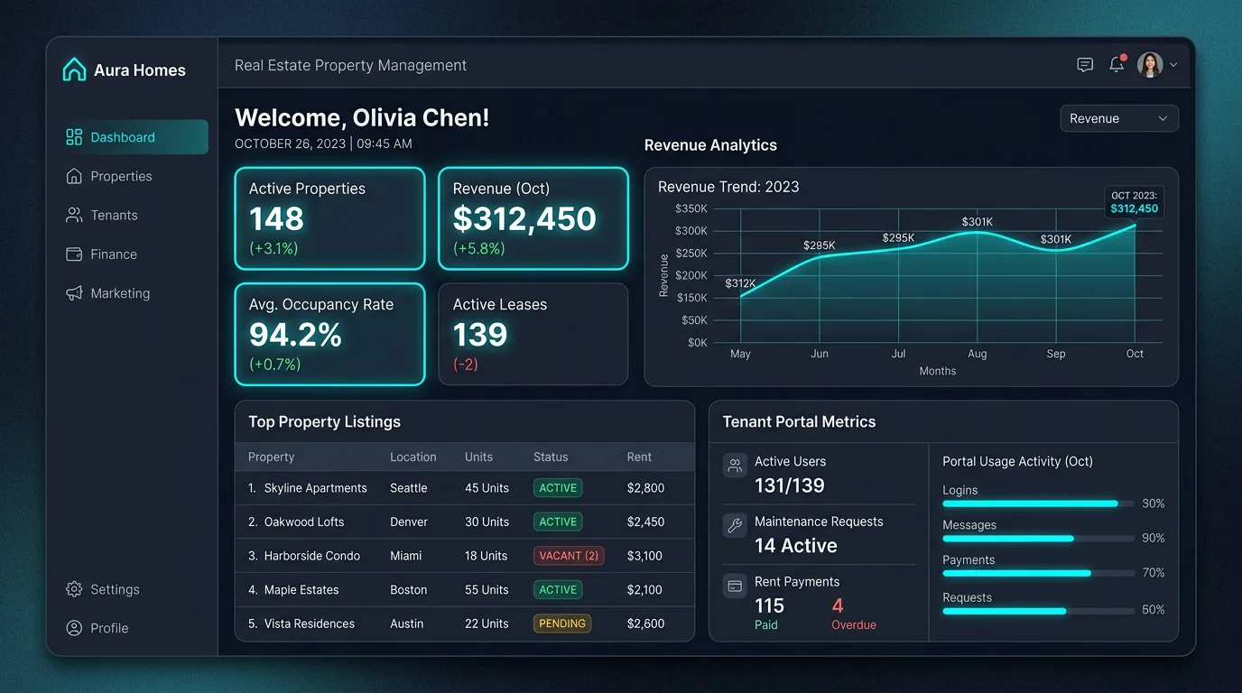
Task: Click the OCT 2023 chart tooltip
Action: click(1135, 202)
